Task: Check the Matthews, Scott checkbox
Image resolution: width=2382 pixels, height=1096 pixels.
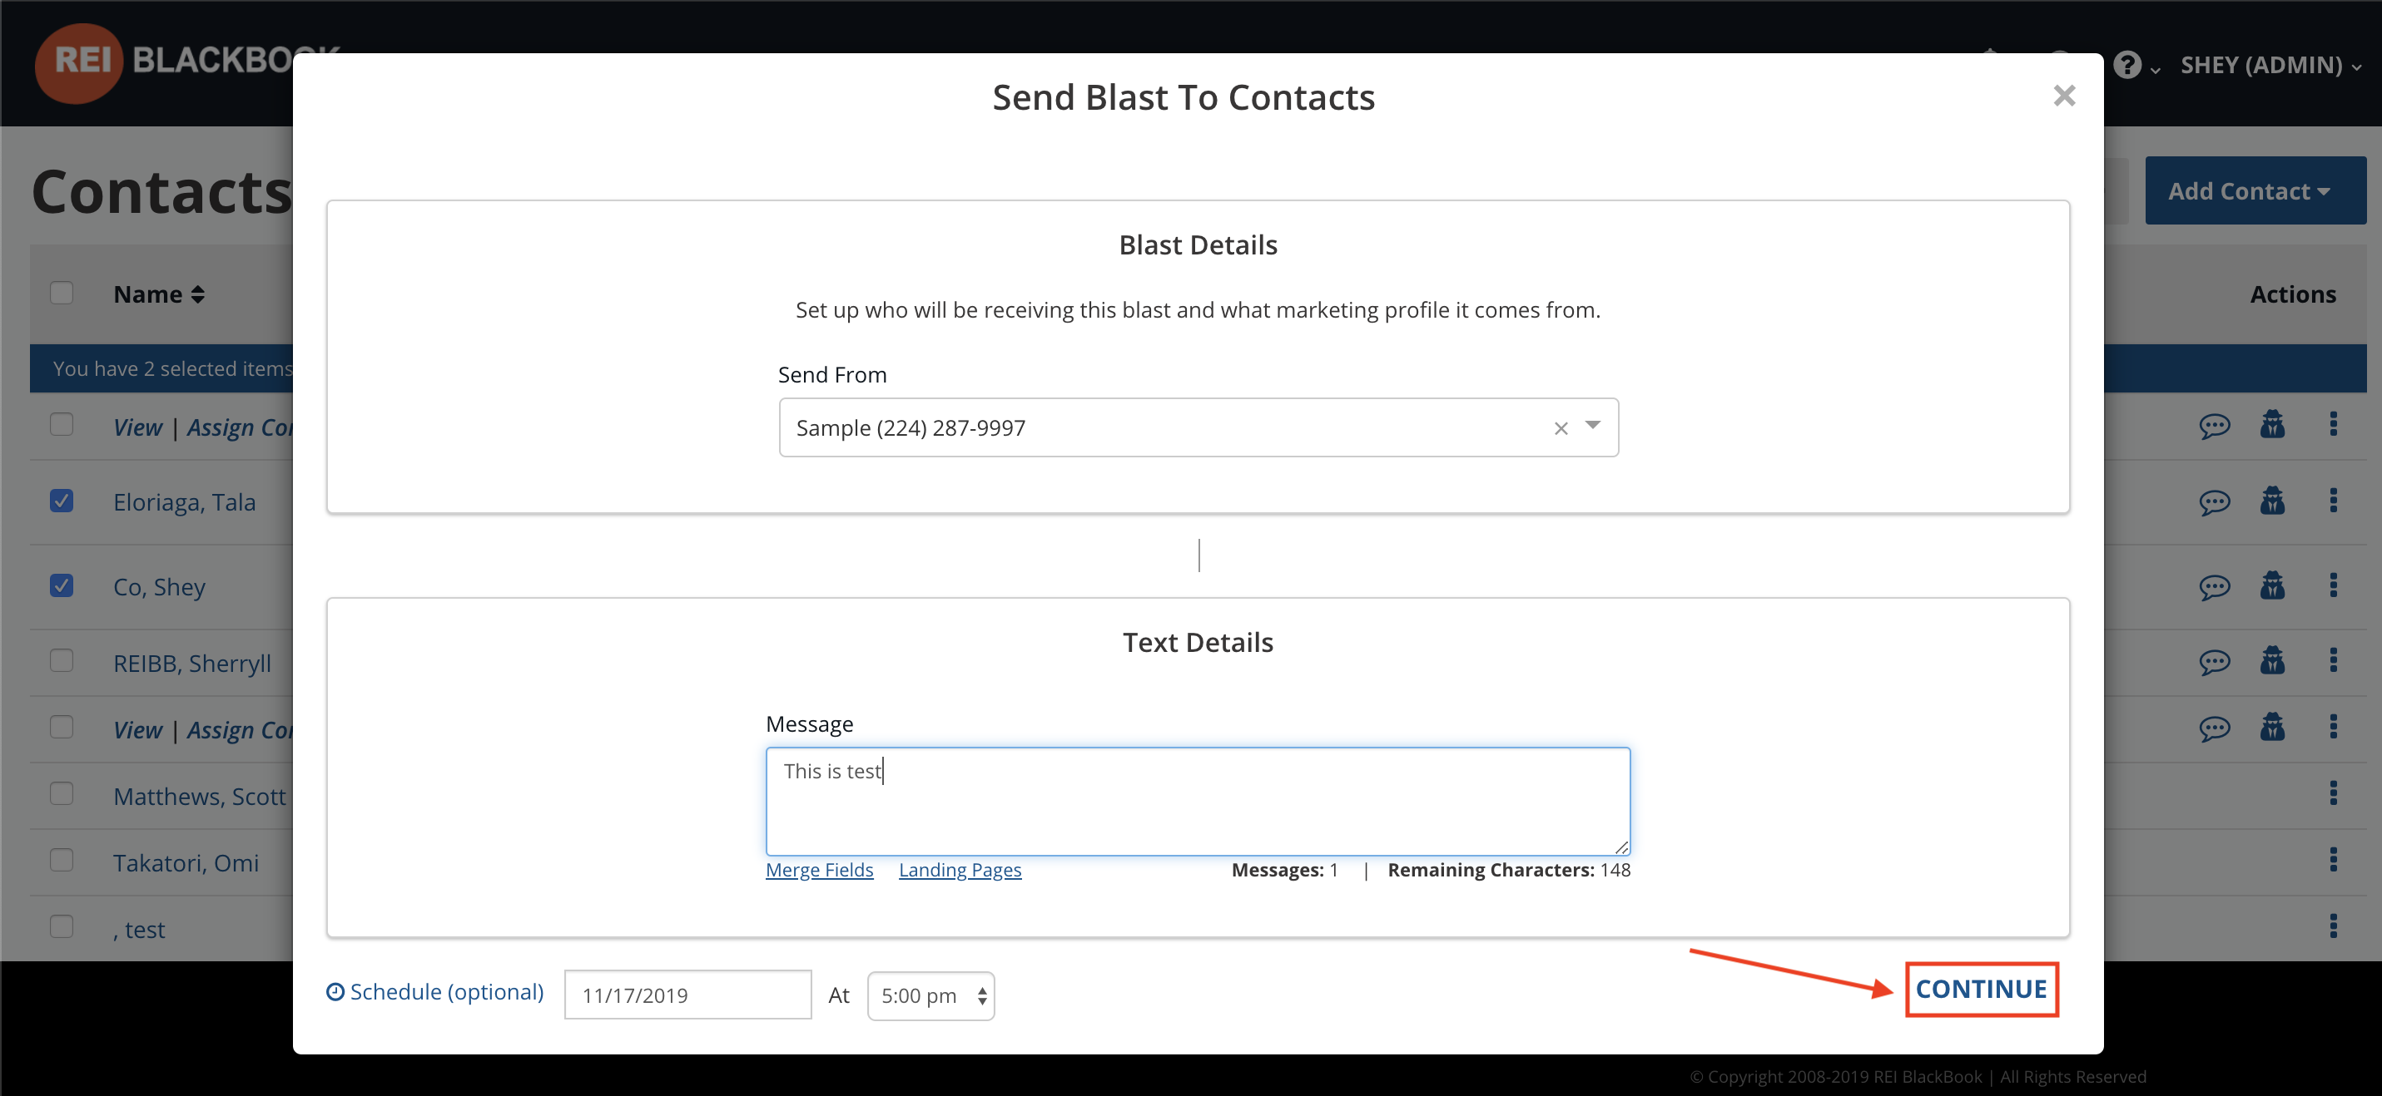Action: tap(61, 794)
